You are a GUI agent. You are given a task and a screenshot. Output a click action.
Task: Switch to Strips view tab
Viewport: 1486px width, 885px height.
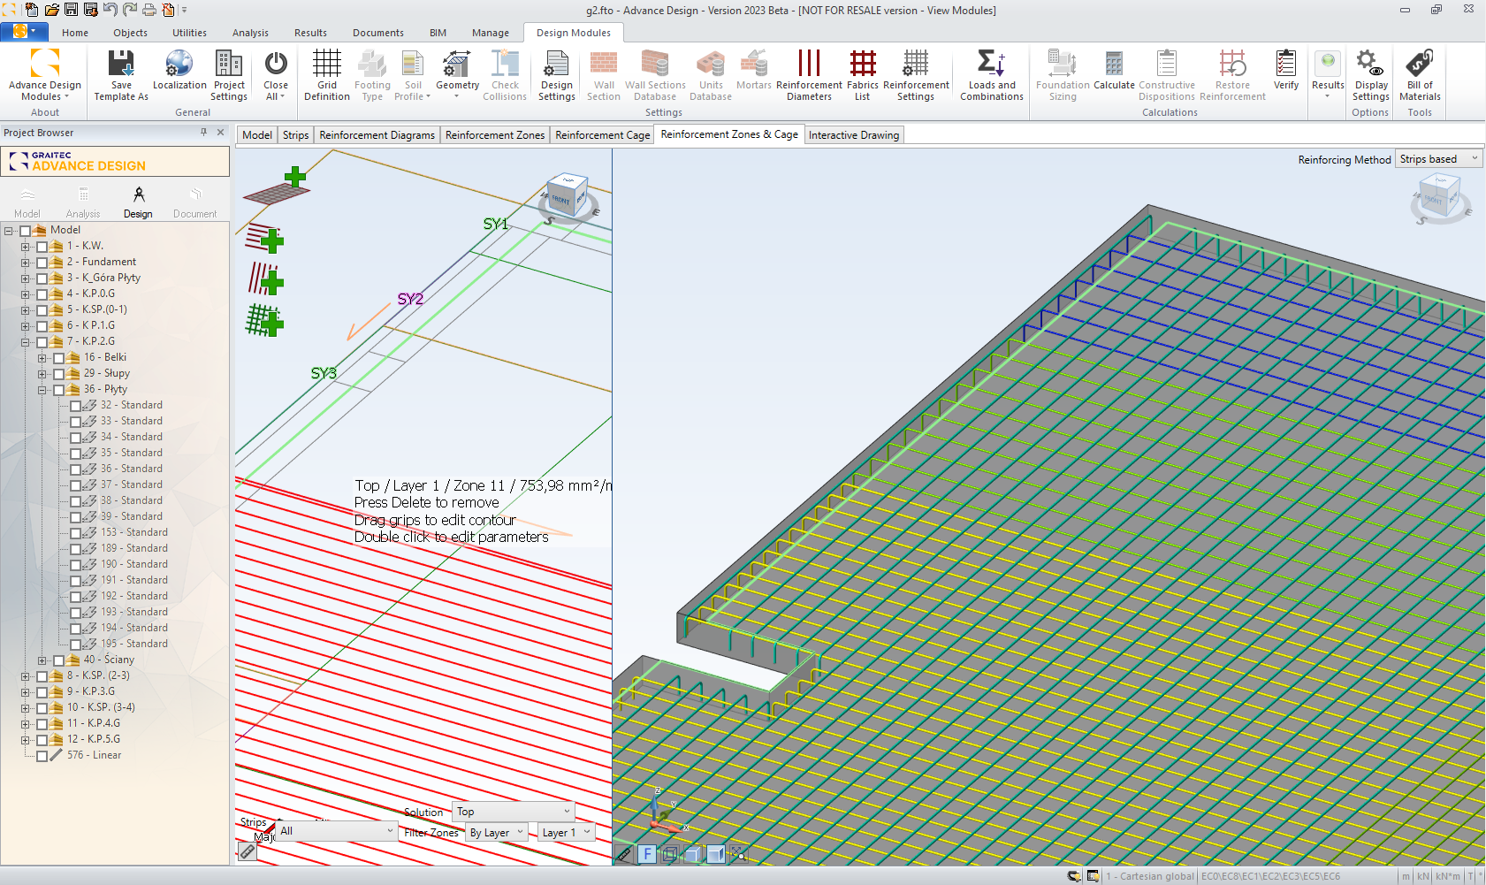[x=295, y=135]
